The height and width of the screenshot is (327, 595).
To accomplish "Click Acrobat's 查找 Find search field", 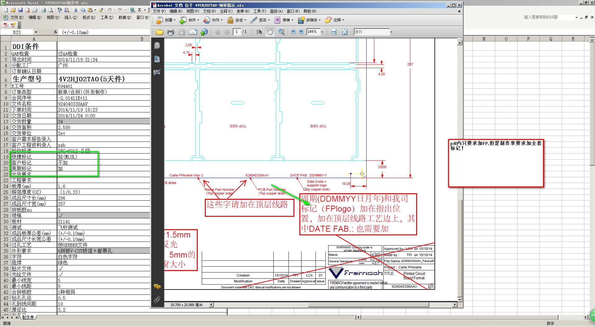I will click(372, 32).
